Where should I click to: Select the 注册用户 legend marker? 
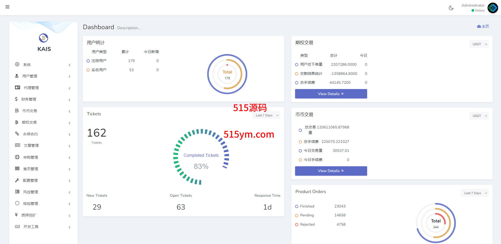click(88, 61)
